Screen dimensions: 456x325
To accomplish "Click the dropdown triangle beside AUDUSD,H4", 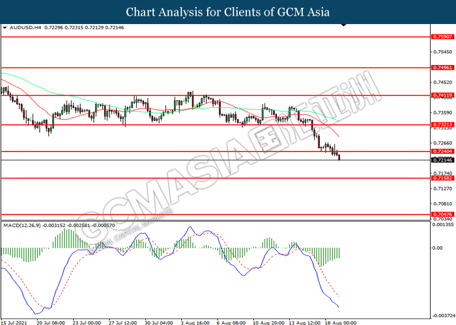I will [5, 28].
